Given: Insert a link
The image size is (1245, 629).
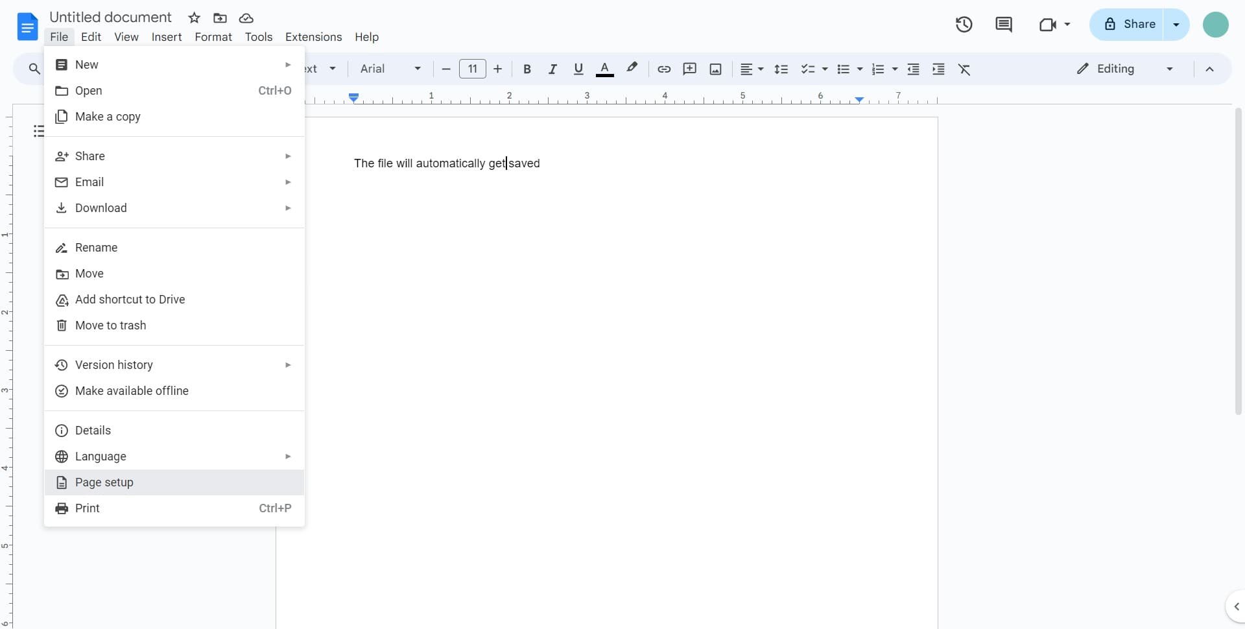Looking at the screenshot, I should coord(663,69).
